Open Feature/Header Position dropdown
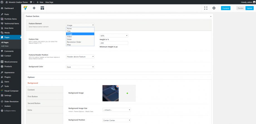 (x=80, y=56)
